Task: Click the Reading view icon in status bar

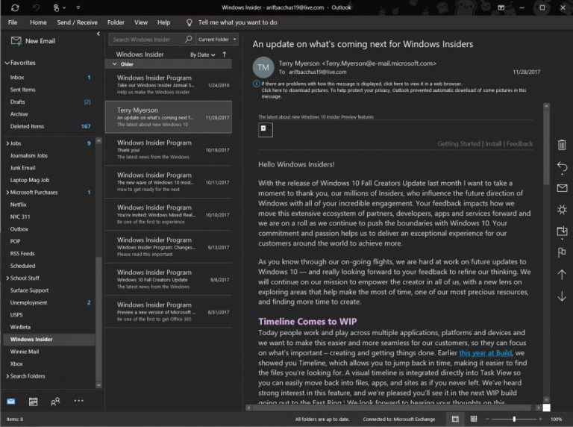Action: [474, 419]
